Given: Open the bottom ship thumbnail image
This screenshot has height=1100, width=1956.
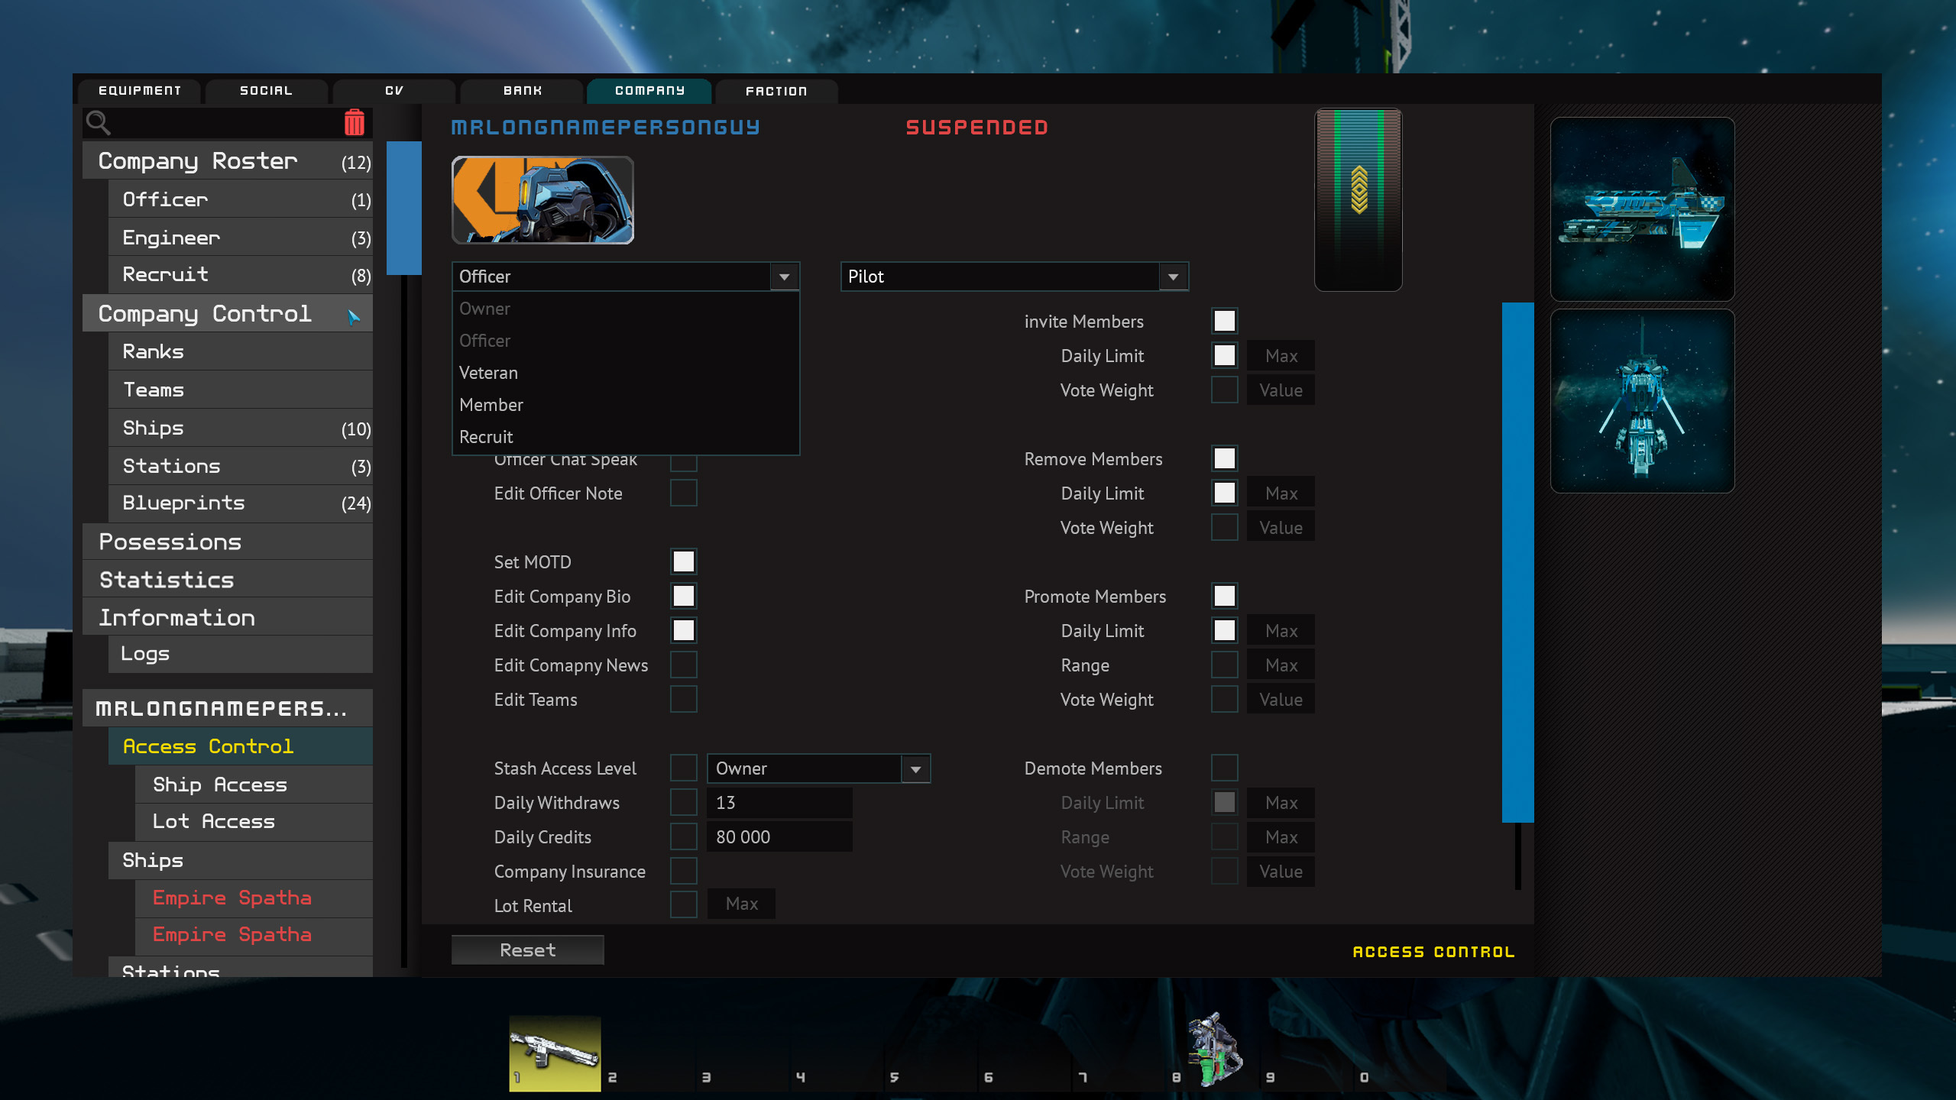Looking at the screenshot, I should 1642,401.
